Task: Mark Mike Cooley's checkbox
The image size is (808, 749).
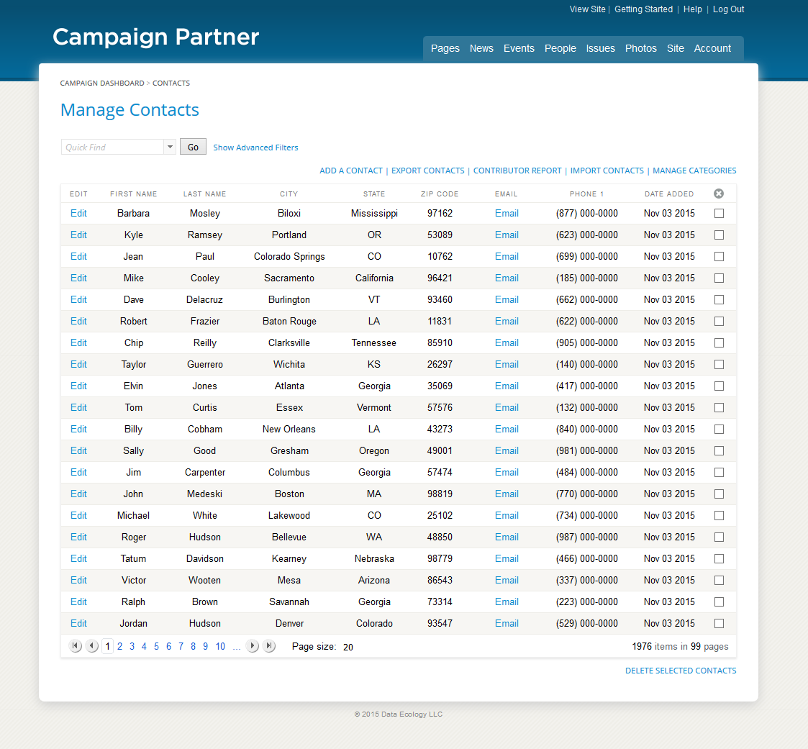Action: point(719,278)
